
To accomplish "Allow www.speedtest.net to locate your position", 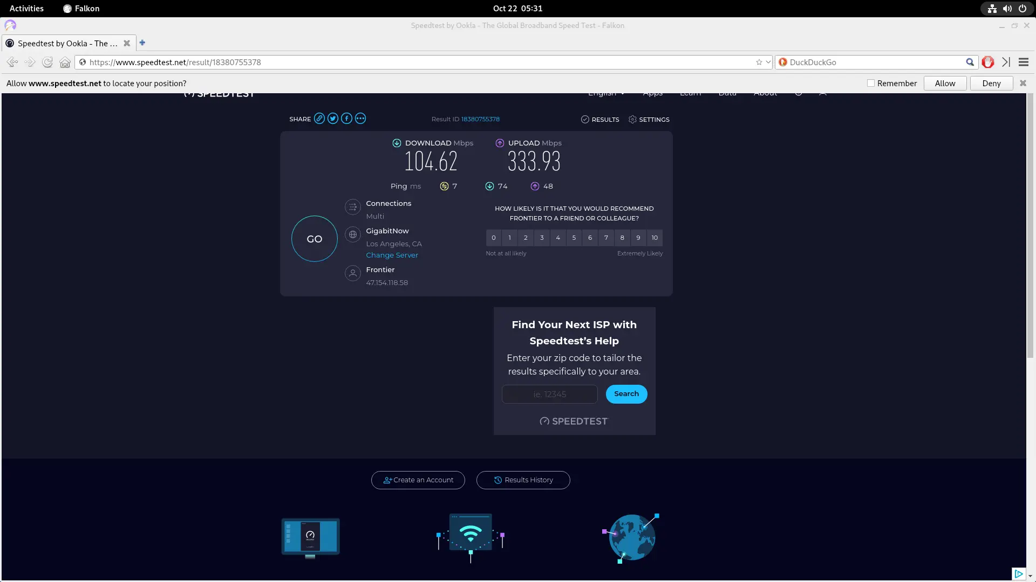I will pos(945,83).
